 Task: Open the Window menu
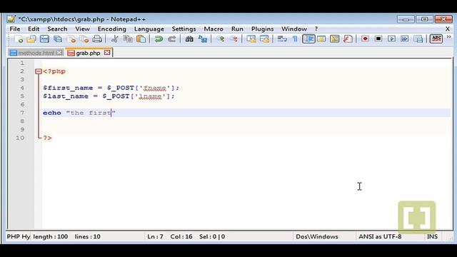tap(293, 29)
